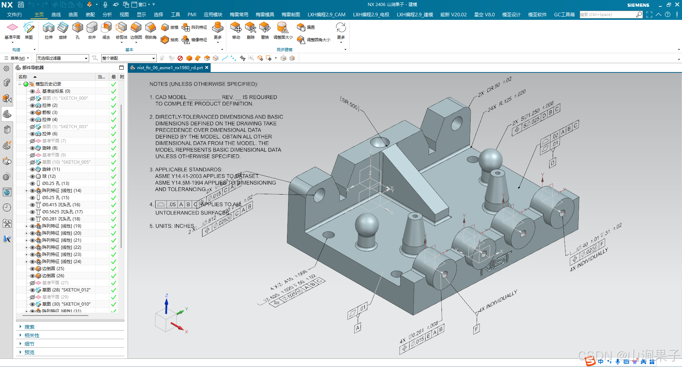The height and width of the screenshot is (367, 682).
Task: Select the 删除 delete face tool
Action: coord(251,31)
